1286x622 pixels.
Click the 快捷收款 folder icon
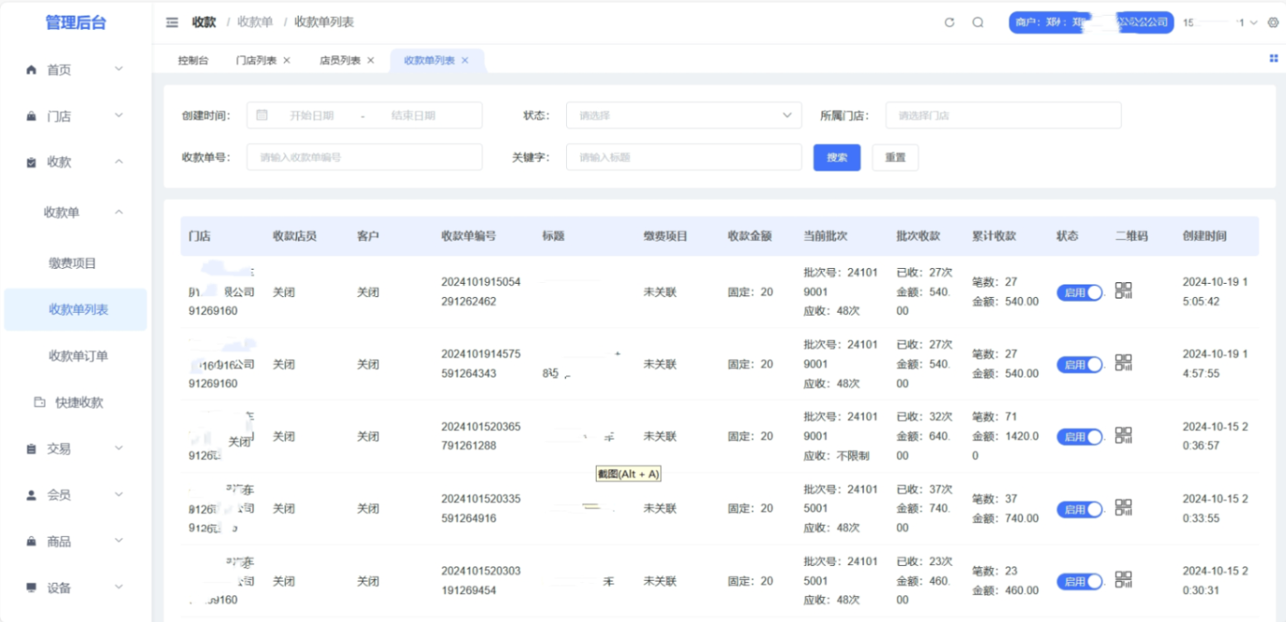click(39, 403)
